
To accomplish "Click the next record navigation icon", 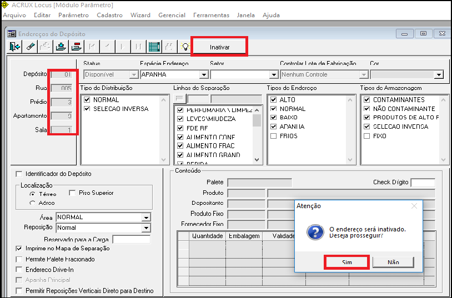I will click(123, 47).
